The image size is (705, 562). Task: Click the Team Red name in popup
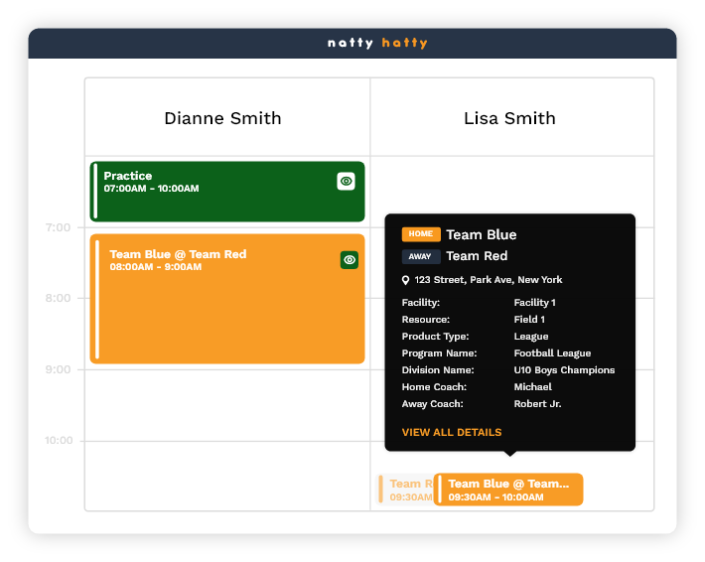point(477,256)
